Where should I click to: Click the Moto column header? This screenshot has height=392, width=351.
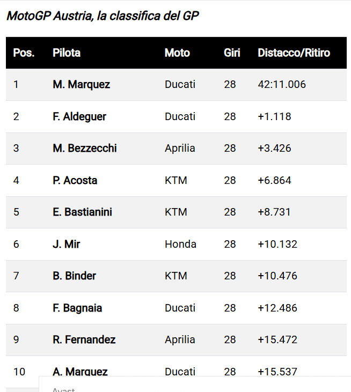tap(177, 53)
